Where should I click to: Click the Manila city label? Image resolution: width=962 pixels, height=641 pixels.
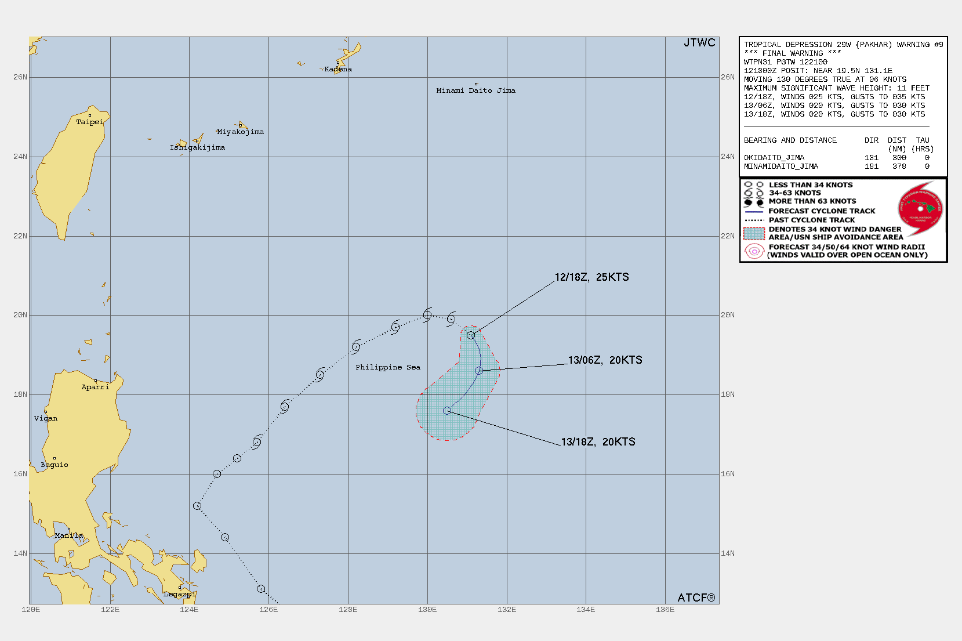point(69,535)
